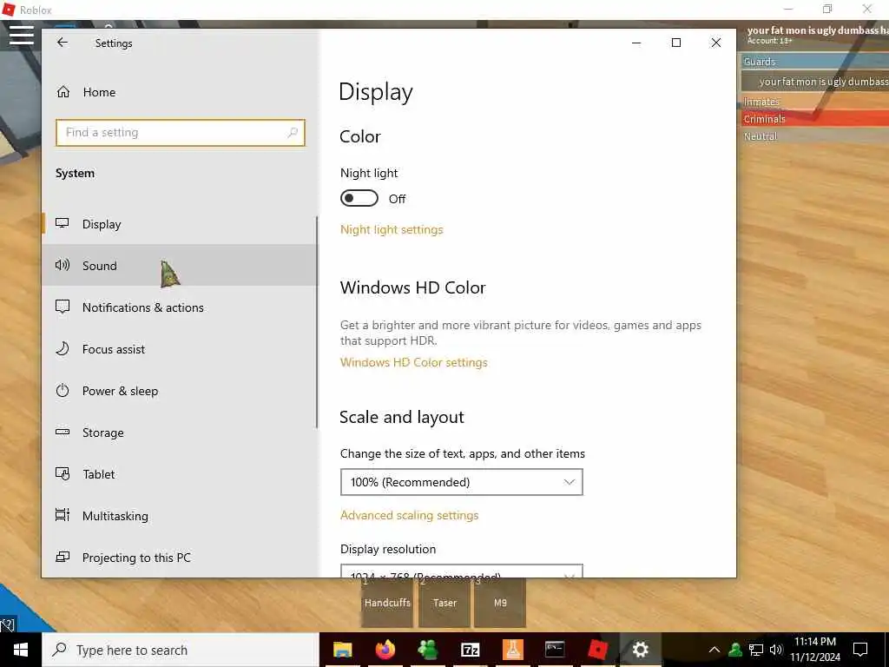Select the Neutral team in Roblox leaderboard
Screen dimensions: 889x667
click(x=814, y=136)
